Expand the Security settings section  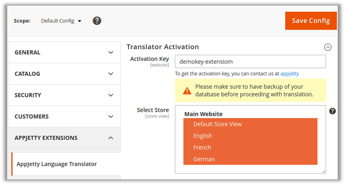click(64, 95)
